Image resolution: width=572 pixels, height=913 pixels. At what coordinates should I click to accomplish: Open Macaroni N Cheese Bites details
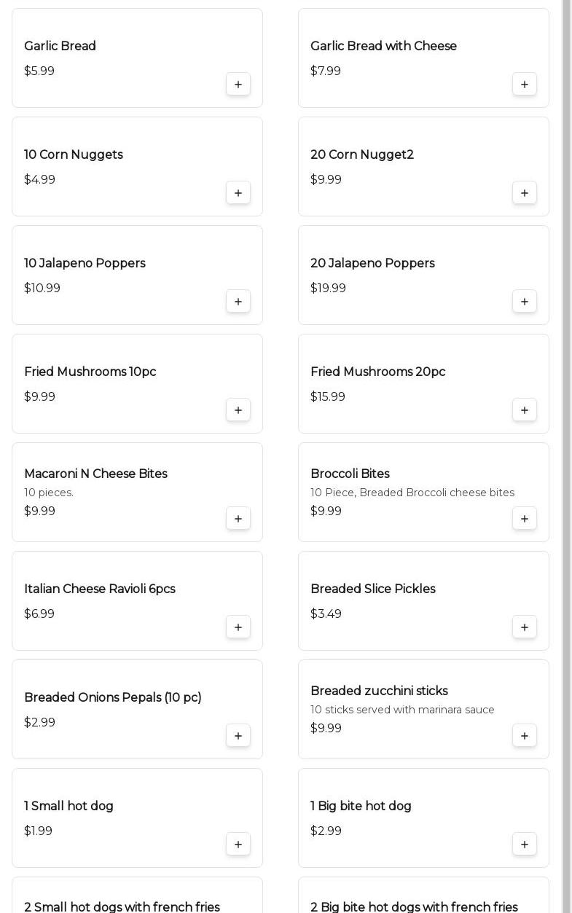95,474
